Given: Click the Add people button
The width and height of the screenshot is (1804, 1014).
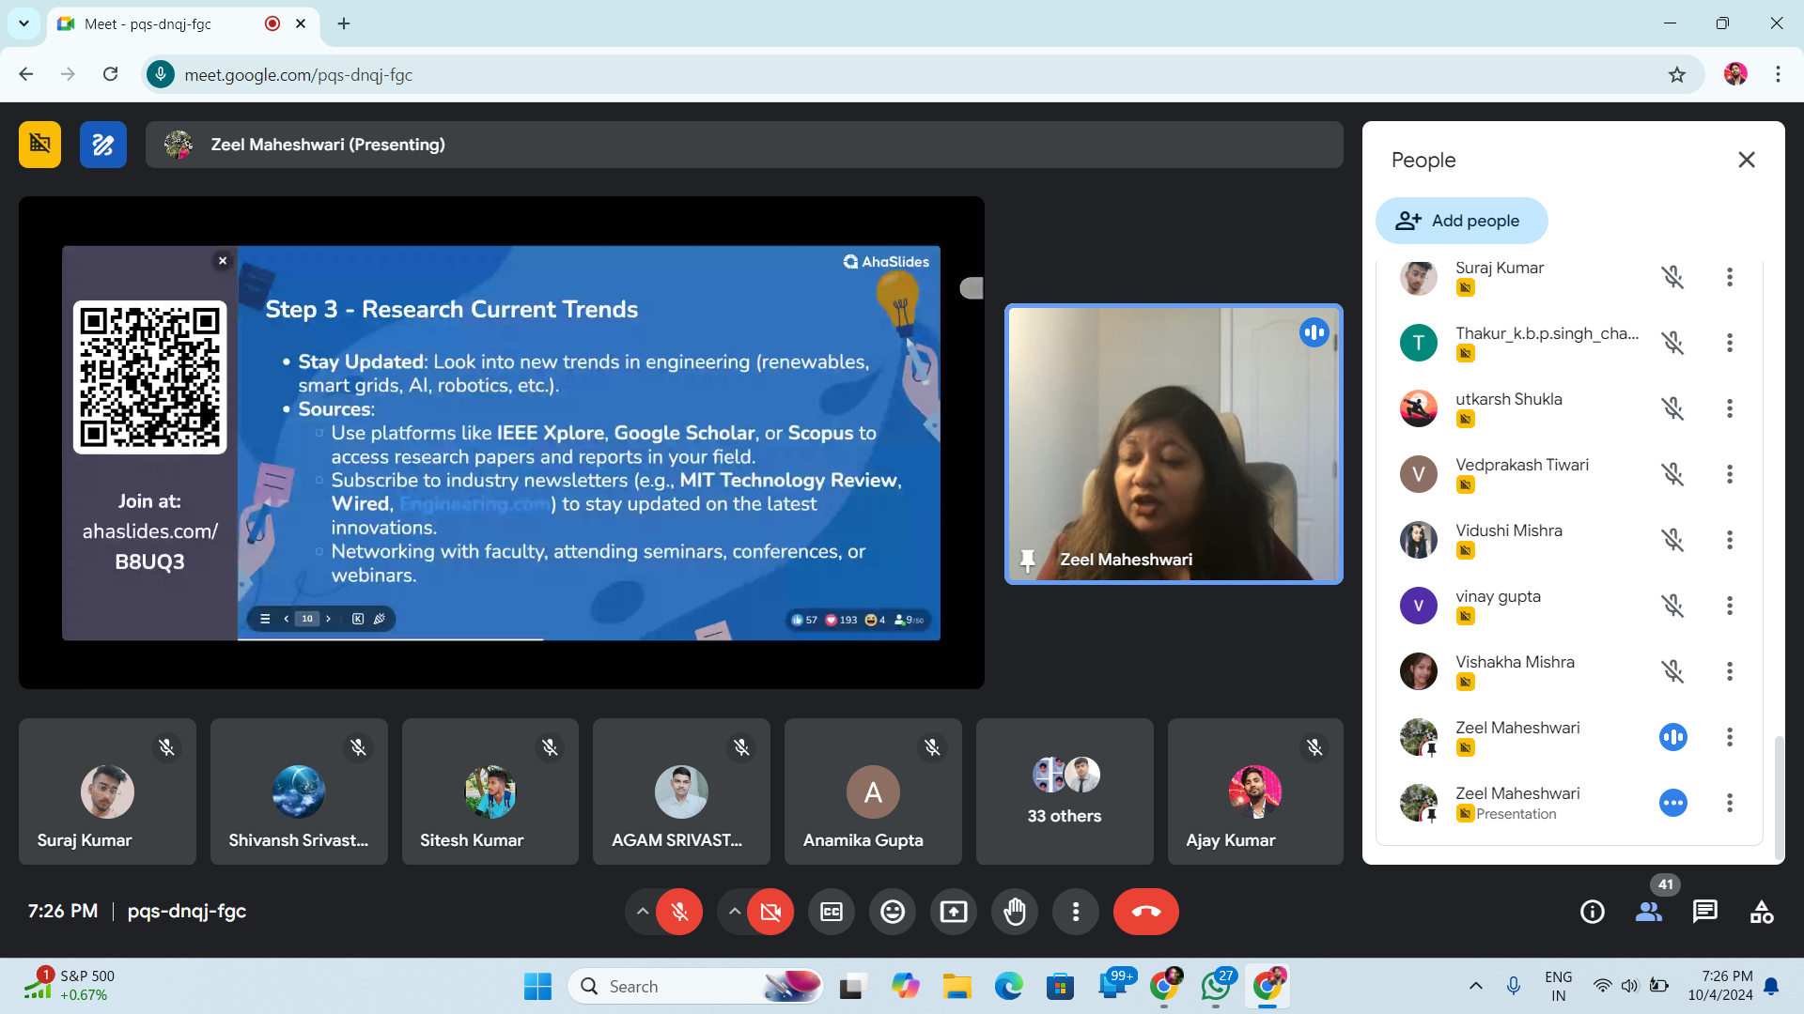Looking at the screenshot, I should click(1461, 221).
